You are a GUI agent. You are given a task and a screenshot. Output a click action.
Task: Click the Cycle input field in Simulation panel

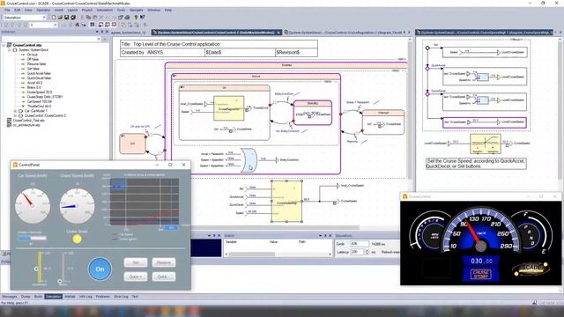[360, 244]
